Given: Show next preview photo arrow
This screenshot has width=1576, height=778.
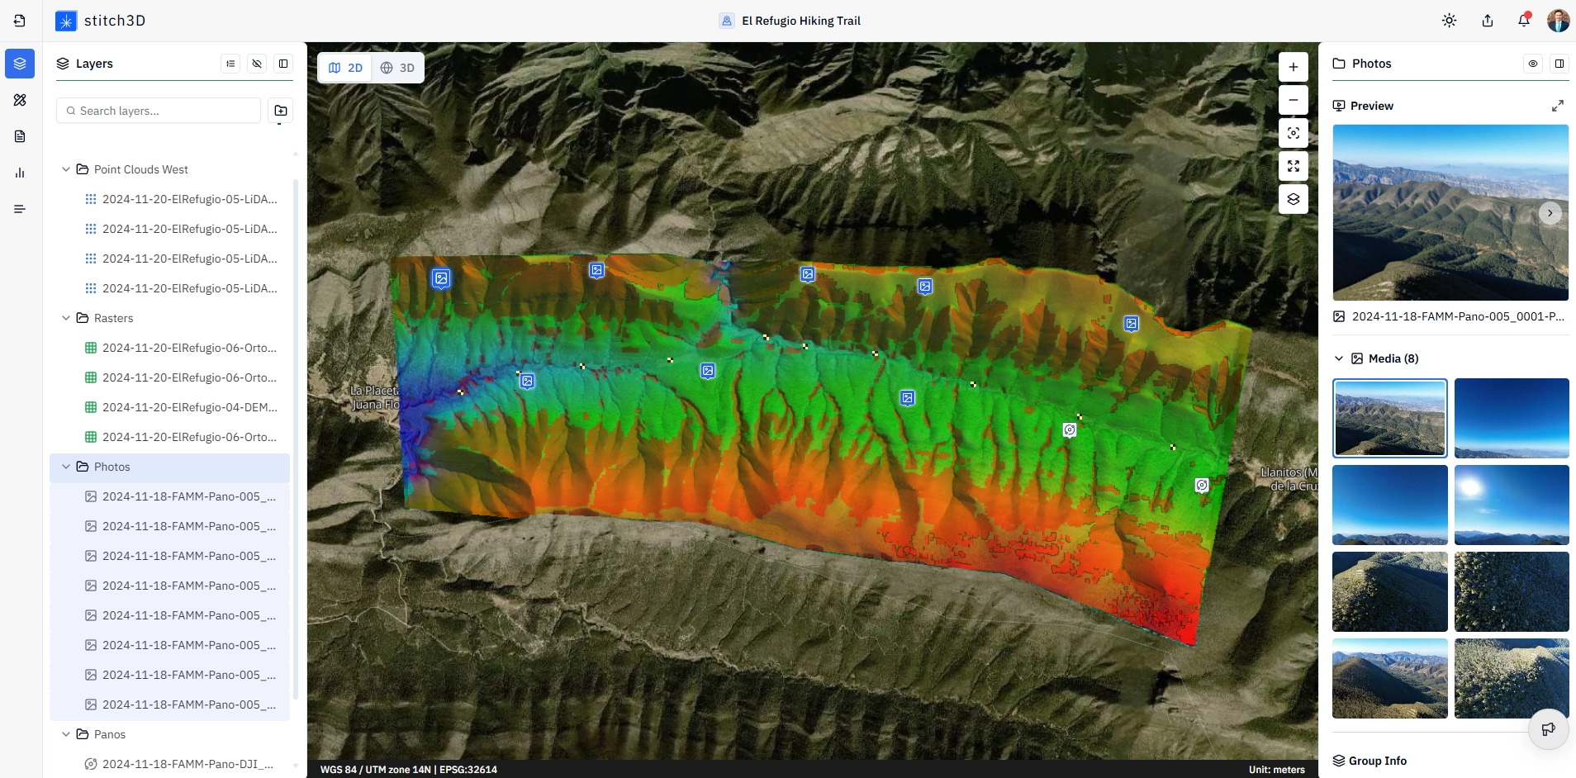Looking at the screenshot, I should (x=1550, y=213).
